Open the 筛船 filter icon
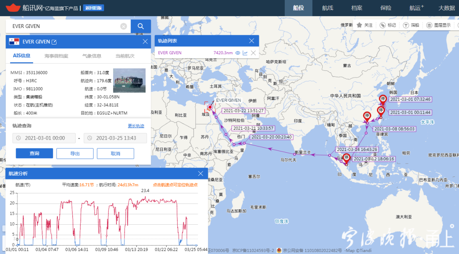459x254 pixels. pos(406,25)
